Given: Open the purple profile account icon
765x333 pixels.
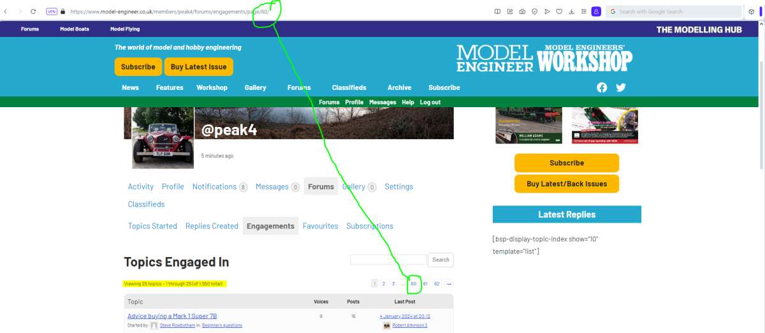Looking at the screenshot, I should [596, 11].
